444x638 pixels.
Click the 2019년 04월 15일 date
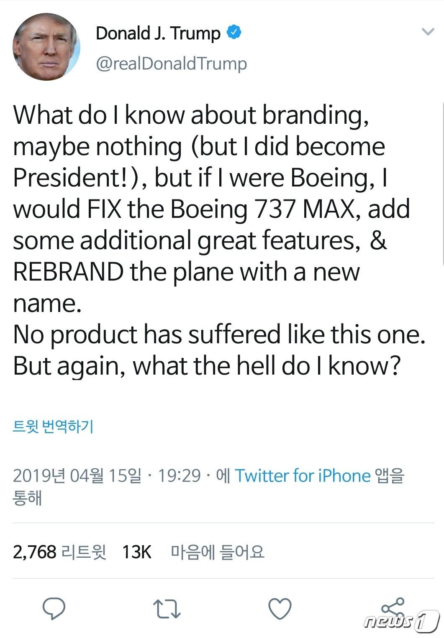[x=77, y=476]
